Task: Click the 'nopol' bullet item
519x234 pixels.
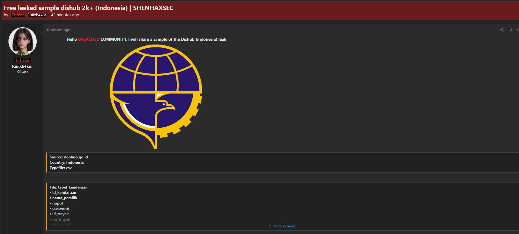Action: 56,203
